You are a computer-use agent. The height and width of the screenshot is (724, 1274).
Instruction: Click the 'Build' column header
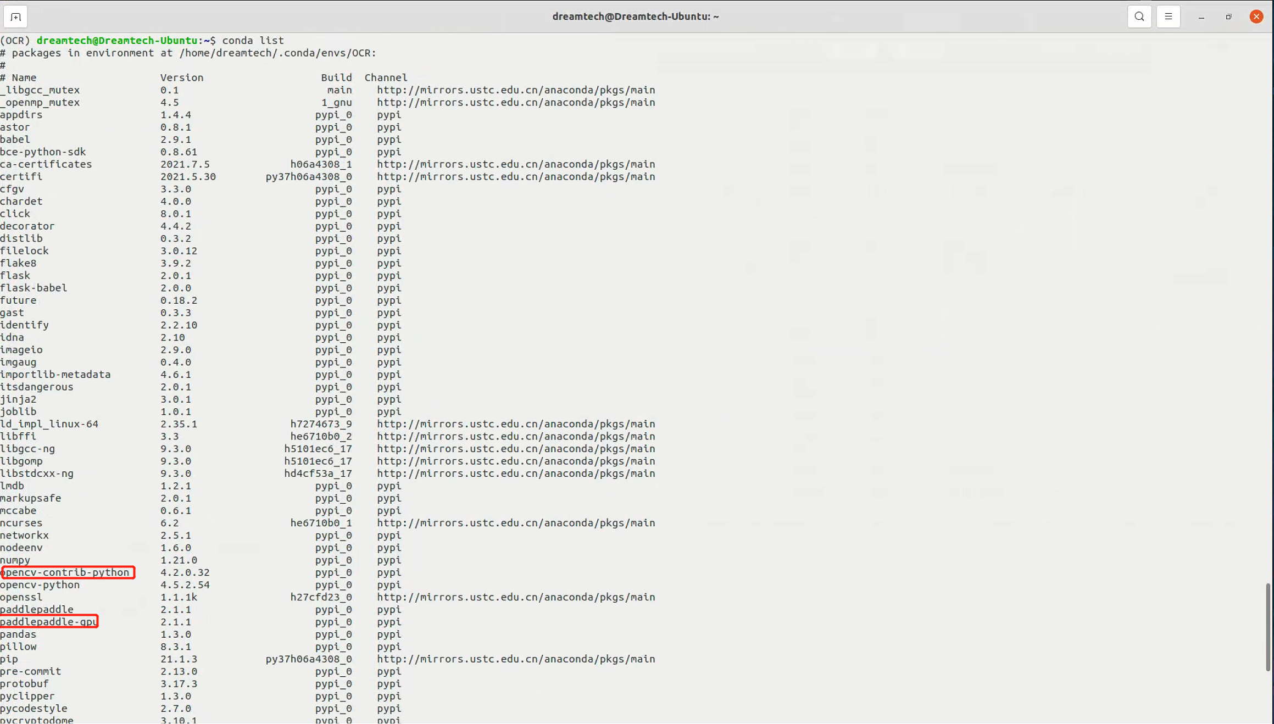[336, 78]
